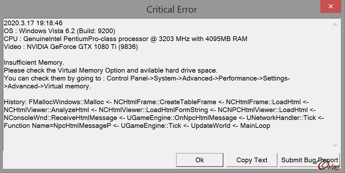Click the History: FMallocWindows::Malloc line
Screen dimensions: 345x173
click(x=156, y=102)
